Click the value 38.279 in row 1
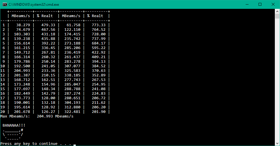This screenshot has height=146, width=280. 23,25
